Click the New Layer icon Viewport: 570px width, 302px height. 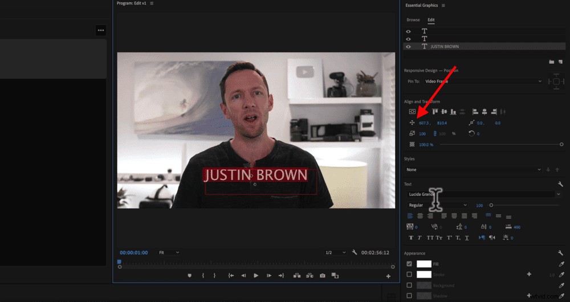[560, 62]
